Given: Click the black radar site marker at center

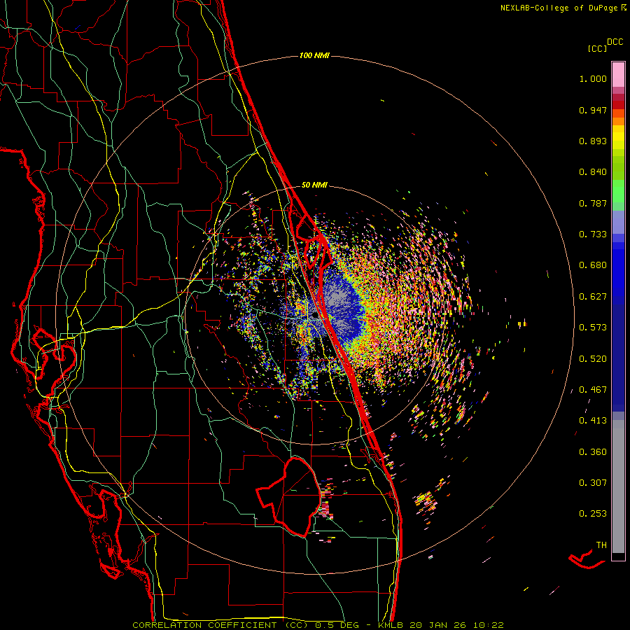Looking at the screenshot, I should [316, 316].
